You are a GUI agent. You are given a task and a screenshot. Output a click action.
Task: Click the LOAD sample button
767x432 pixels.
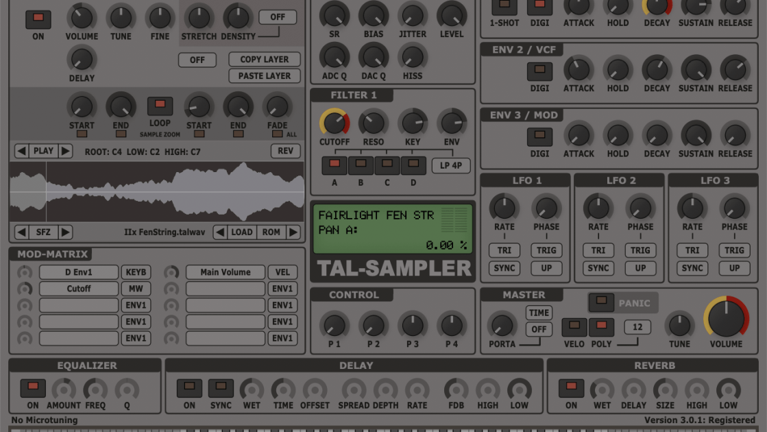[241, 232]
